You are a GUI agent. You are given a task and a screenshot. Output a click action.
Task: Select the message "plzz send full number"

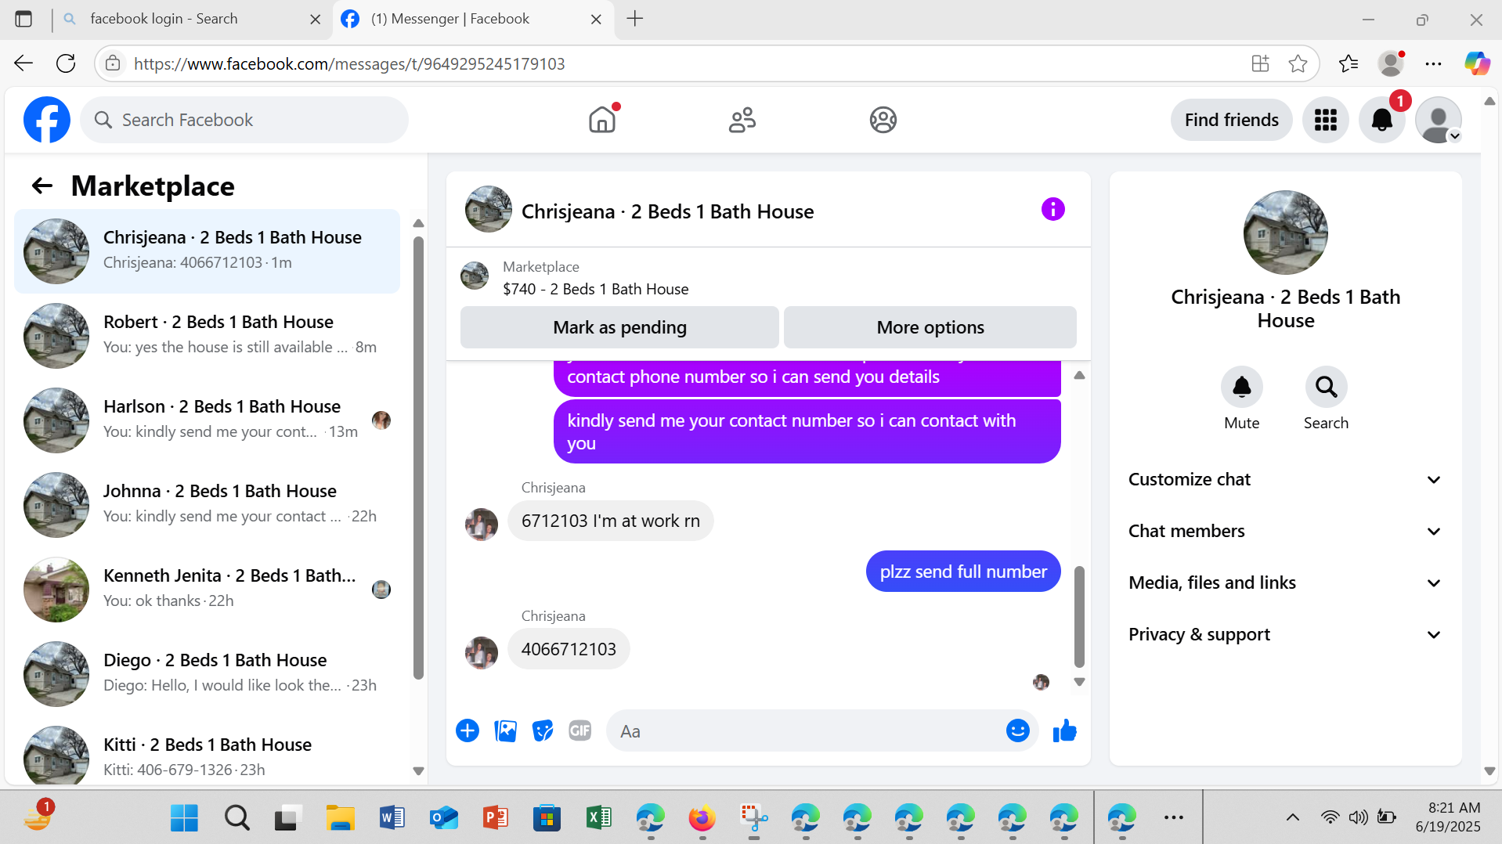tap(963, 572)
